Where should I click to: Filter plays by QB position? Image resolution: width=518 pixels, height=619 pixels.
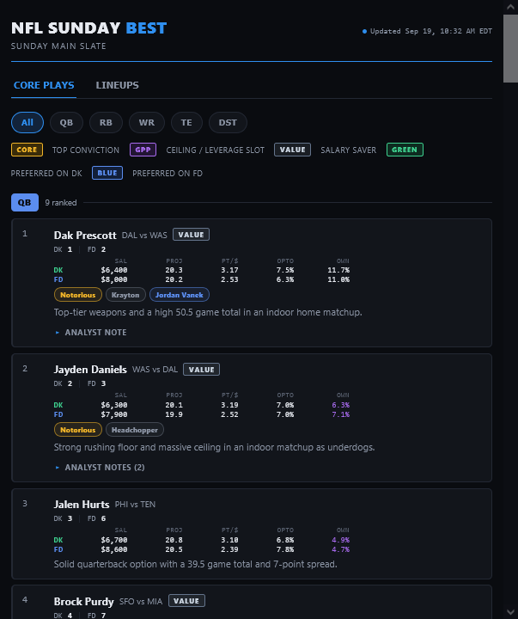[x=66, y=122]
